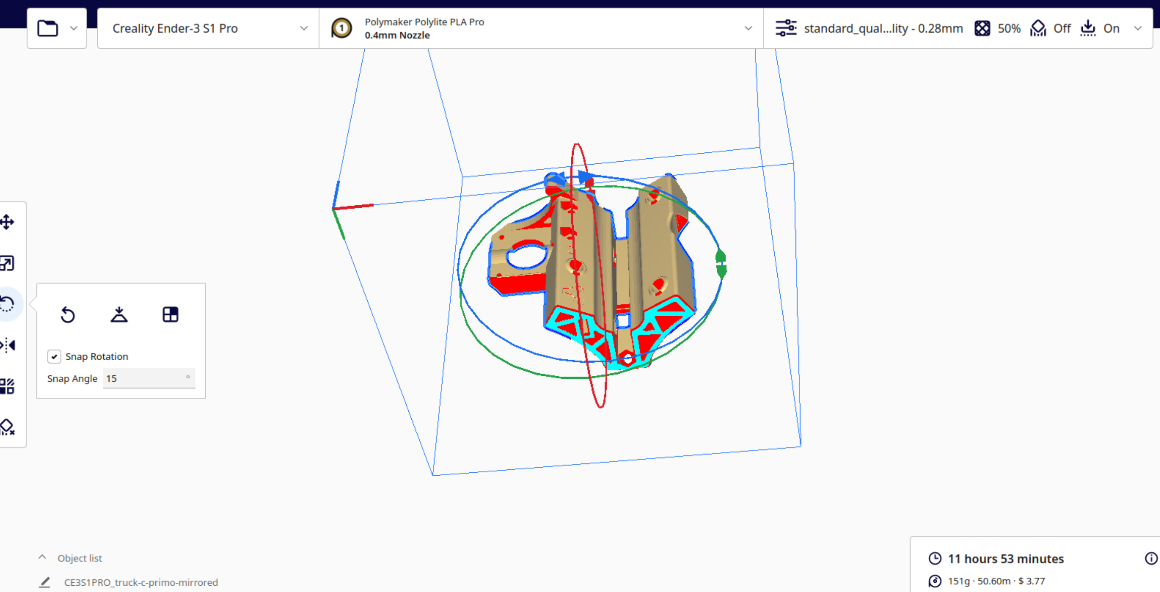Select the Scale tool
The image size is (1160, 592).
pyautogui.click(x=7, y=263)
